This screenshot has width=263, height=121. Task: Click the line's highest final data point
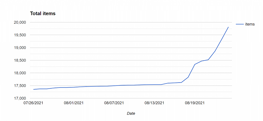point(228,27)
